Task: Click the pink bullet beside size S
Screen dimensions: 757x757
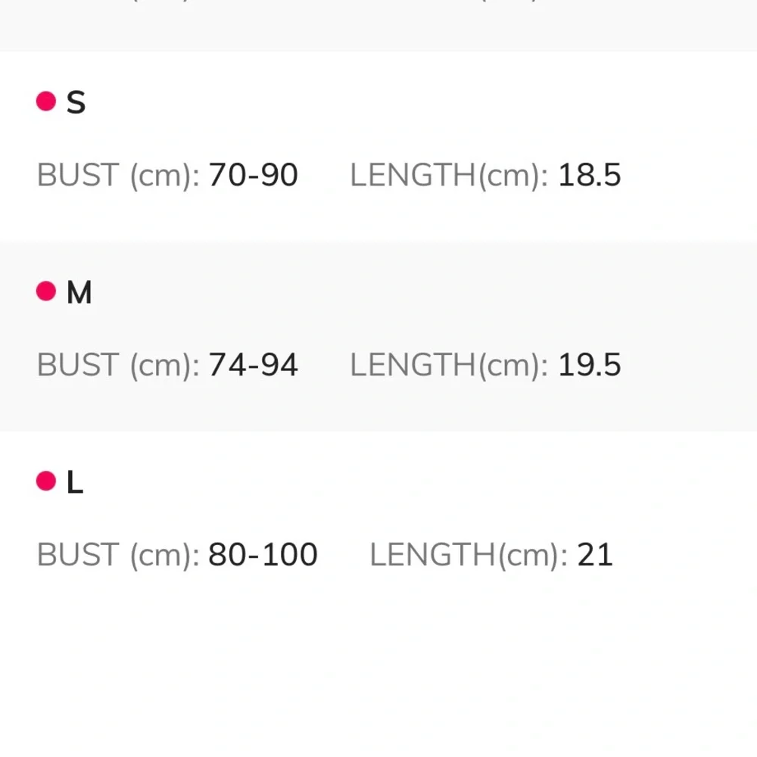Action: click(x=46, y=101)
